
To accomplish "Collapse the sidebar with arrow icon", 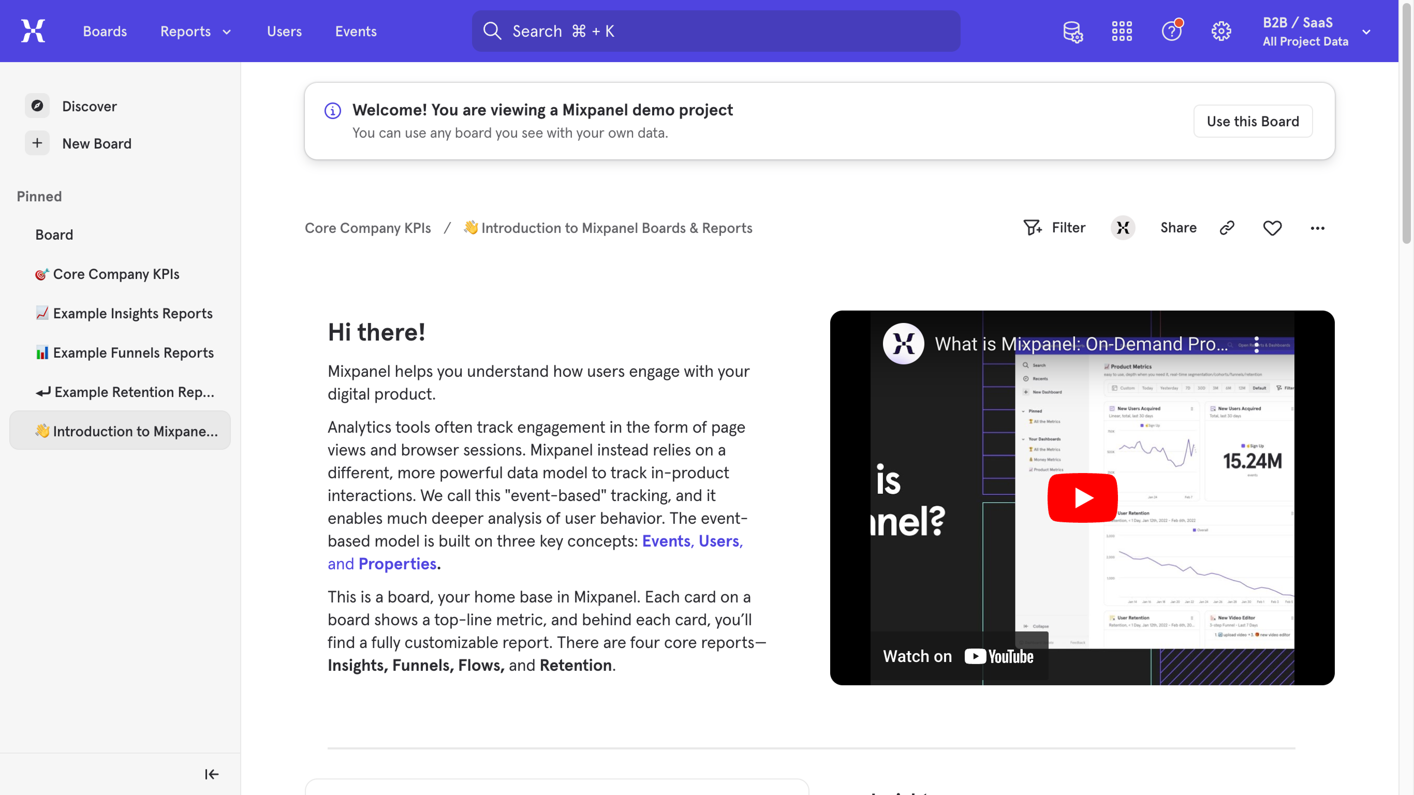I will coord(211,774).
